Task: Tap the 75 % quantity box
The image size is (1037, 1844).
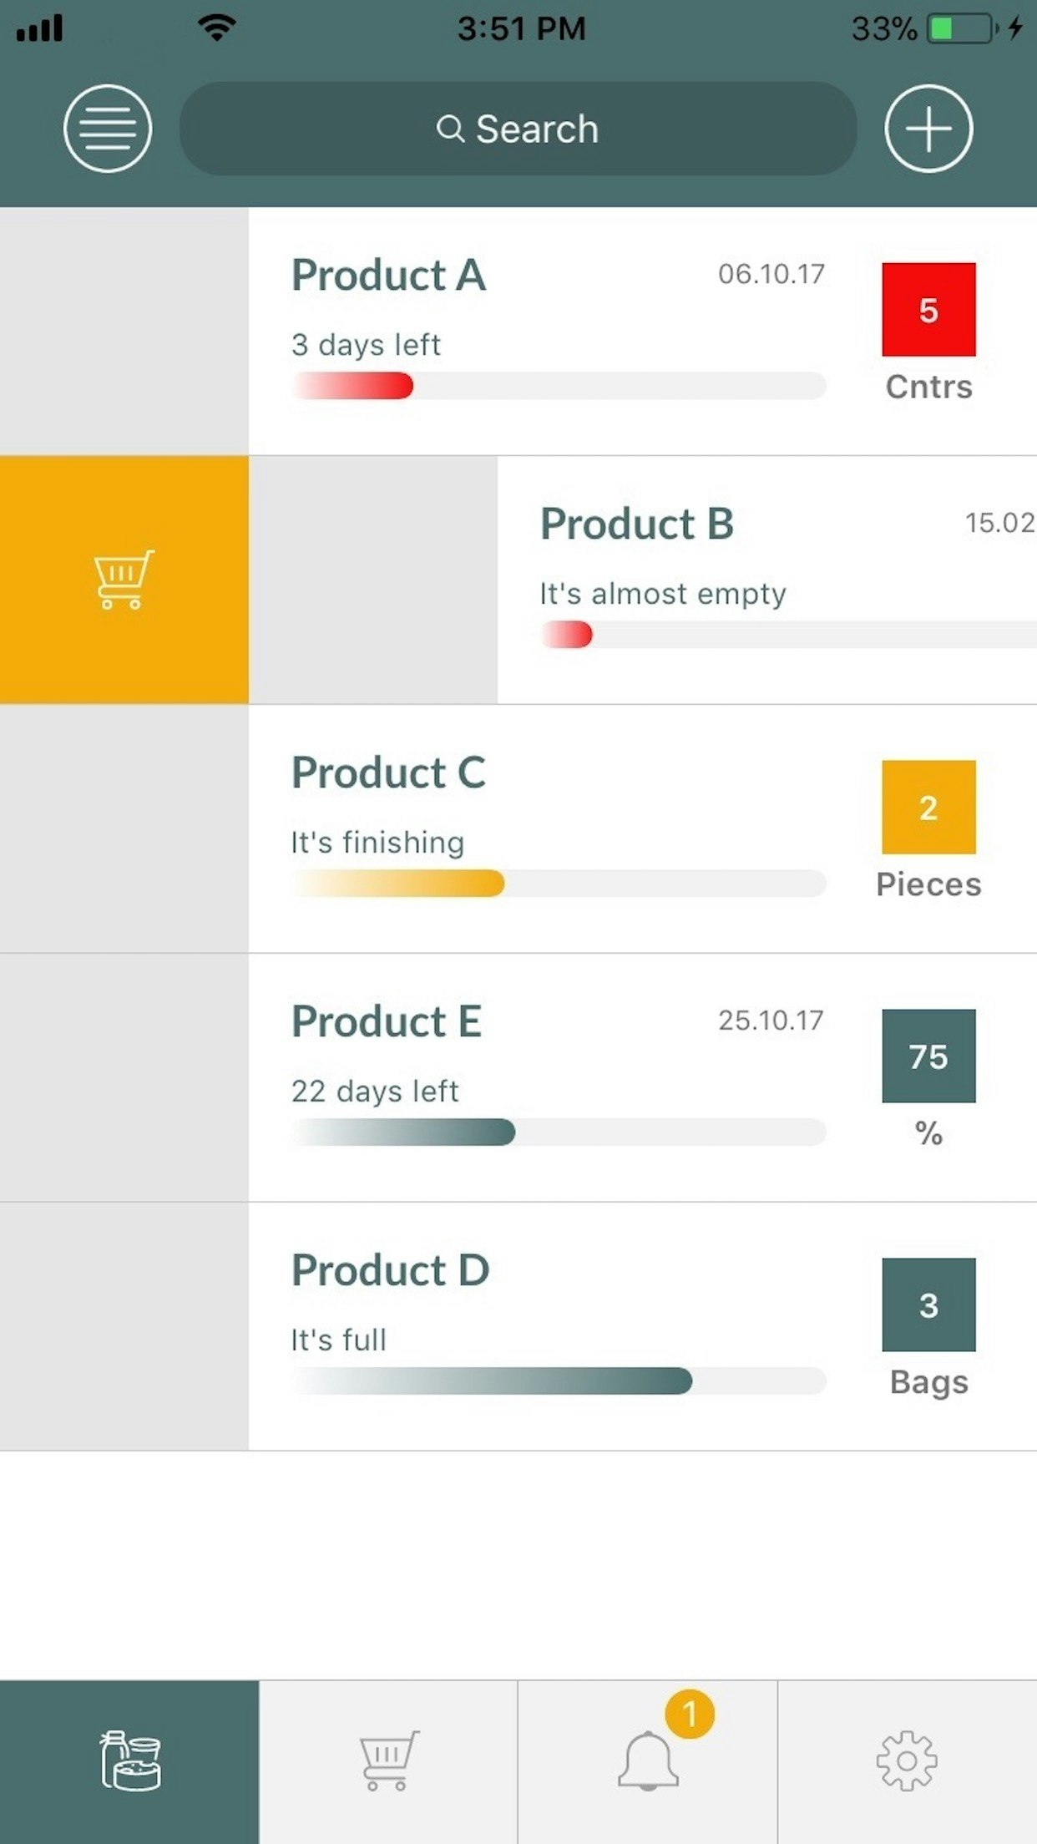Action: tap(928, 1056)
